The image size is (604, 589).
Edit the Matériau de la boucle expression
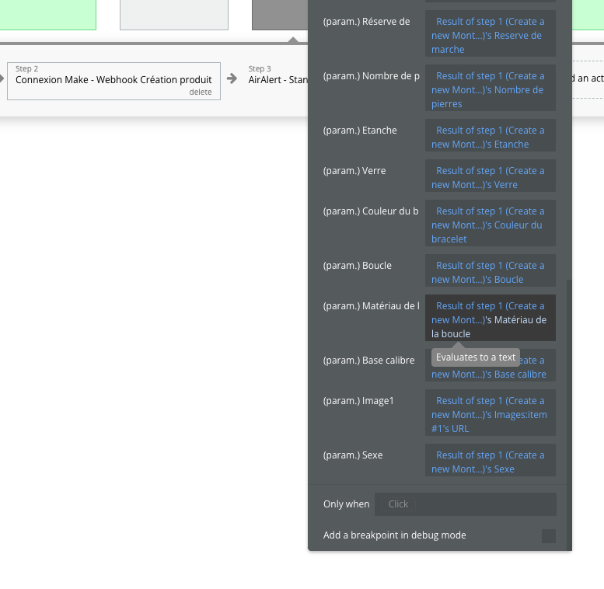pyautogui.click(x=490, y=318)
